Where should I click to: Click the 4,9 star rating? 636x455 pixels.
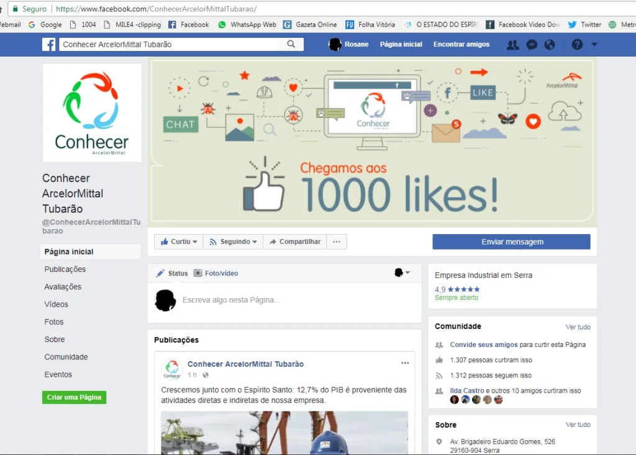tap(457, 289)
